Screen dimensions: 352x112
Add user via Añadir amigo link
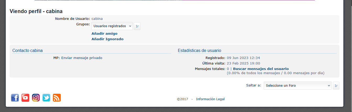104,33
